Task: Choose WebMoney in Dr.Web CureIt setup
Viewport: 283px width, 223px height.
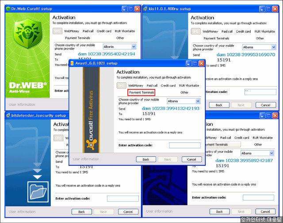Action: [72, 31]
